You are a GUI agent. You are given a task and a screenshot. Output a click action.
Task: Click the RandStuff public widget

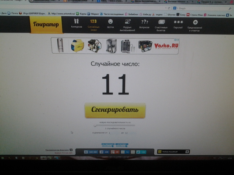[173, 152]
